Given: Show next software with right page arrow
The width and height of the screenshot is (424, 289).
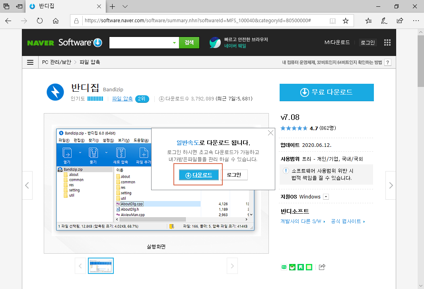Looking at the screenshot, I should tap(391, 185).
